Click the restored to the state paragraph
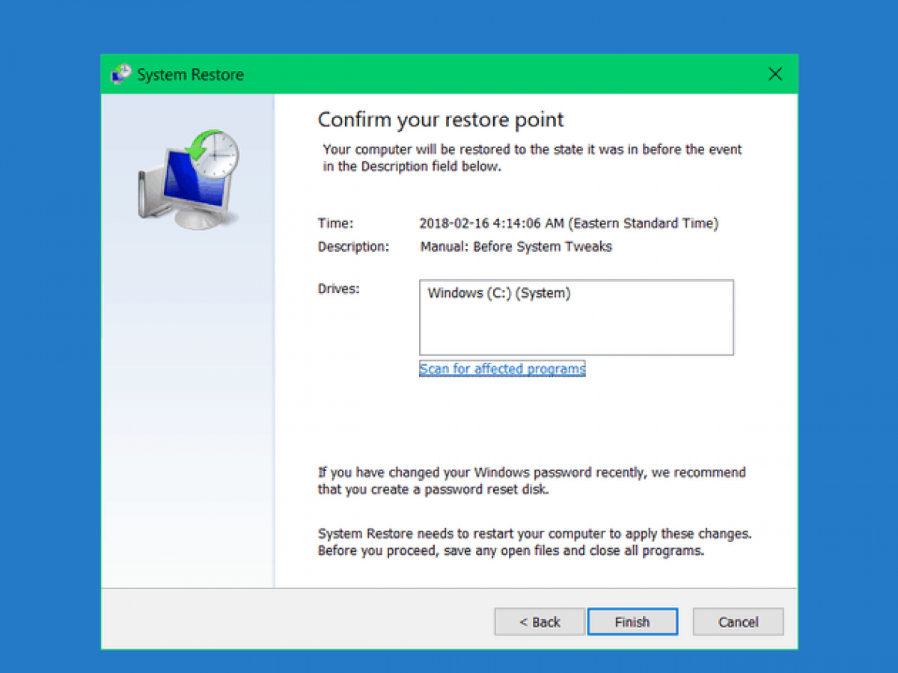The image size is (898, 673). click(x=532, y=158)
